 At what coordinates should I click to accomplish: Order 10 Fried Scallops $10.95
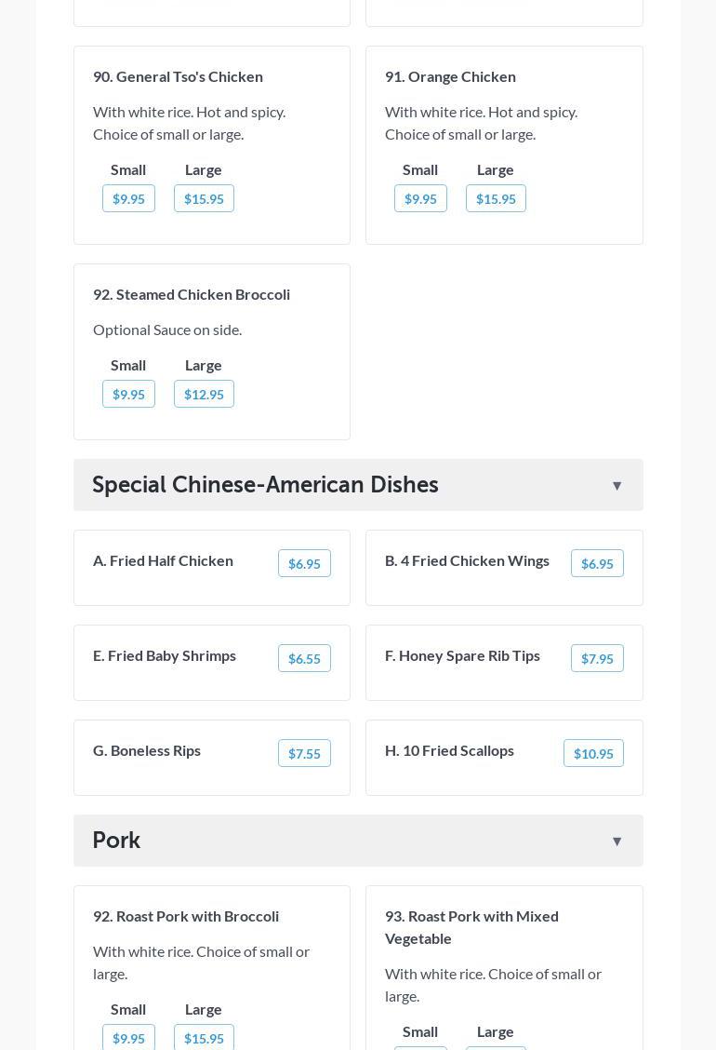point(593,753)
